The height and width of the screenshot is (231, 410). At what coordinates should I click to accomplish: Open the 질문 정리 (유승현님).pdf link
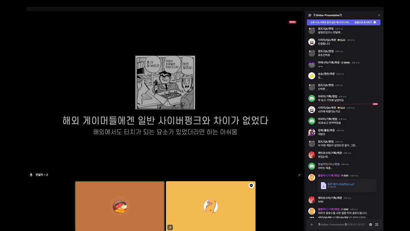341,184
